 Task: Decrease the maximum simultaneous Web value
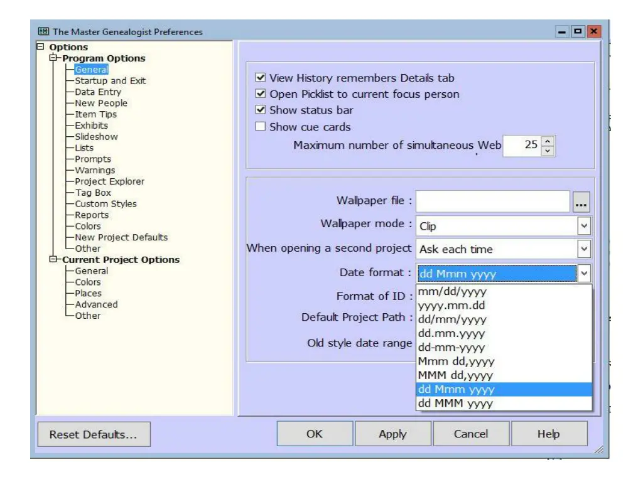(548, 151)
